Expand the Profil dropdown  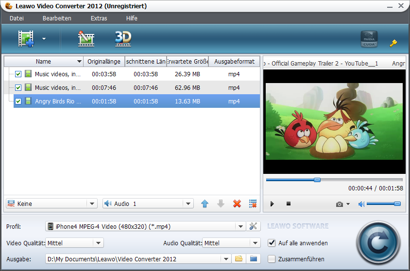point(240,226)
